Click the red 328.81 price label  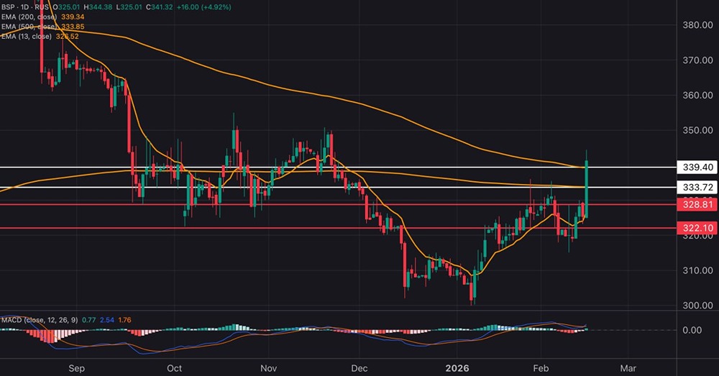[x=697, y=204]
